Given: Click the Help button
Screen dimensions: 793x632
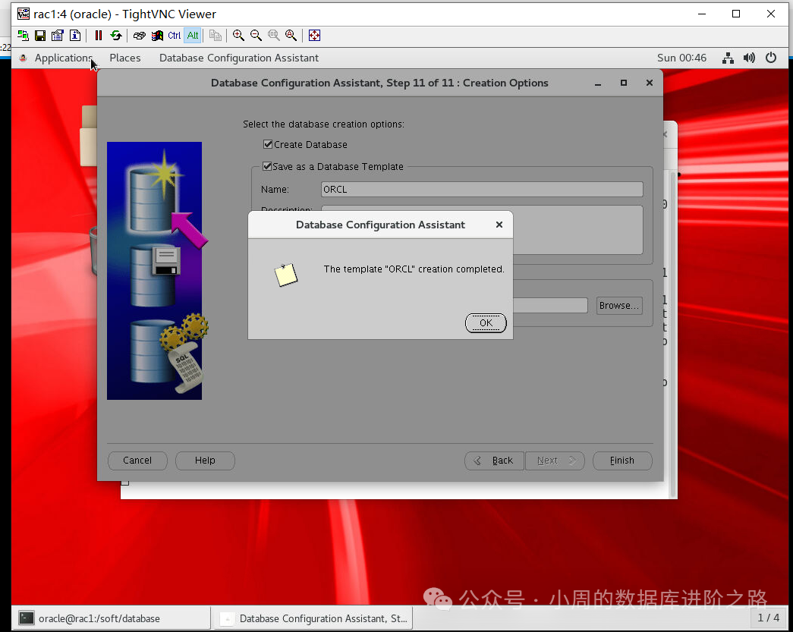Looking at the screenshot, I should pos(205,461).
